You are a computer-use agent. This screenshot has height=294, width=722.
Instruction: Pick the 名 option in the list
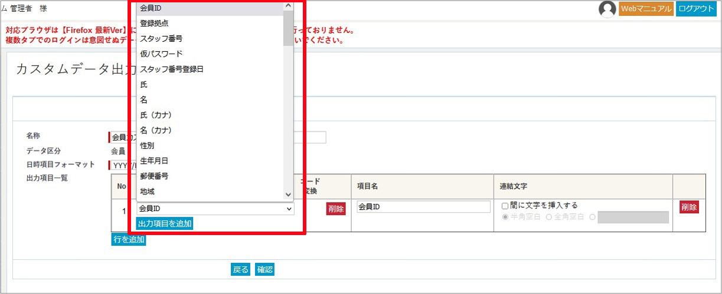point(210,100)
